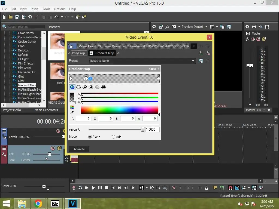Expand Preview (Auto) quality dropdown
279x209 pixels.
pyautogui.click(x=206, y=27)
